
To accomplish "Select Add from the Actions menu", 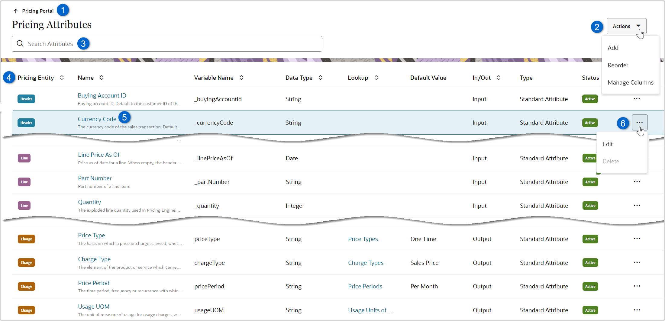I will pos(613,47).
